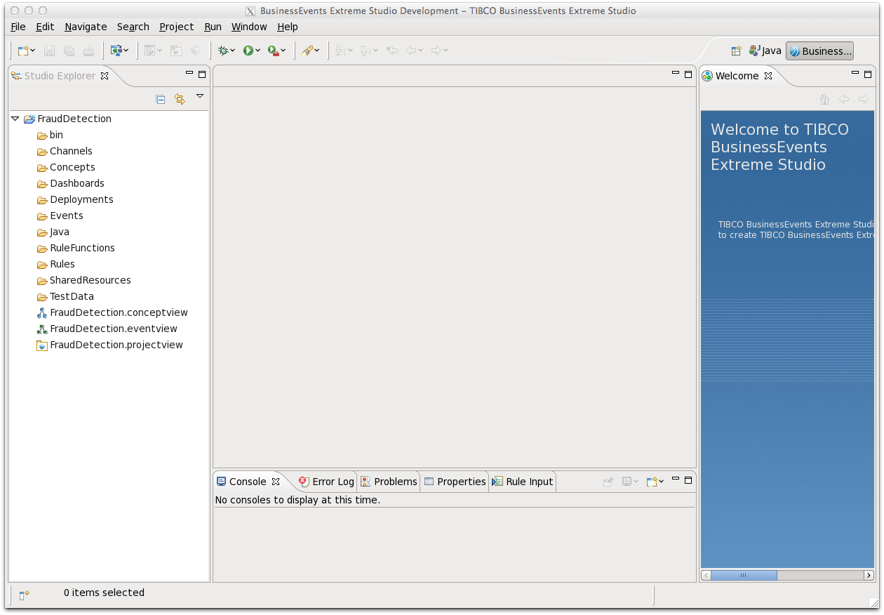The image size is (884, 615).
Task: Open the Run dropdown arrow
Action: [258, 51]
